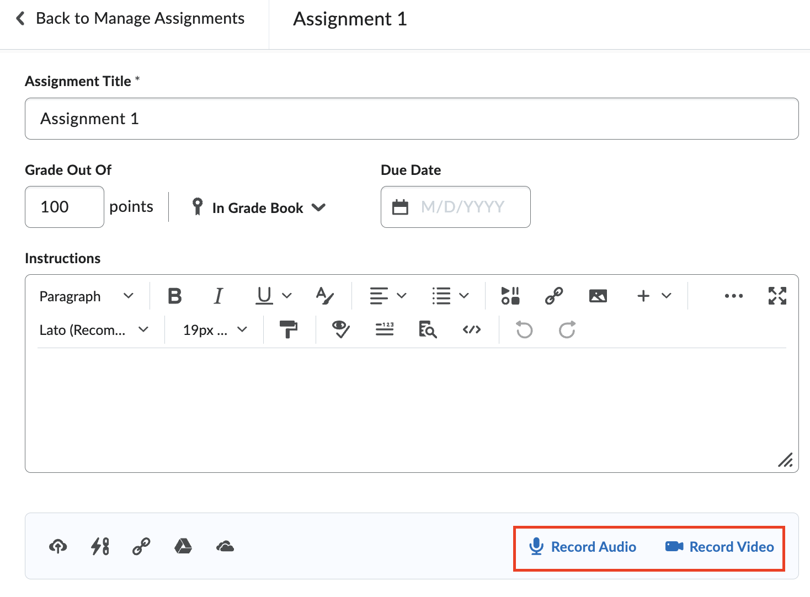Toggle underline formatting
The height and width of the screenshot is (597, 810).
(264, 296)
